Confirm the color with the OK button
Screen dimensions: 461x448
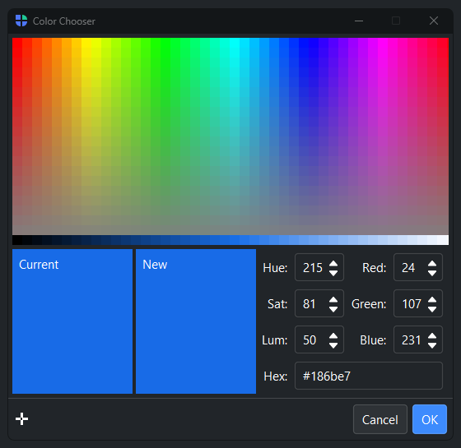pos(430,419)
